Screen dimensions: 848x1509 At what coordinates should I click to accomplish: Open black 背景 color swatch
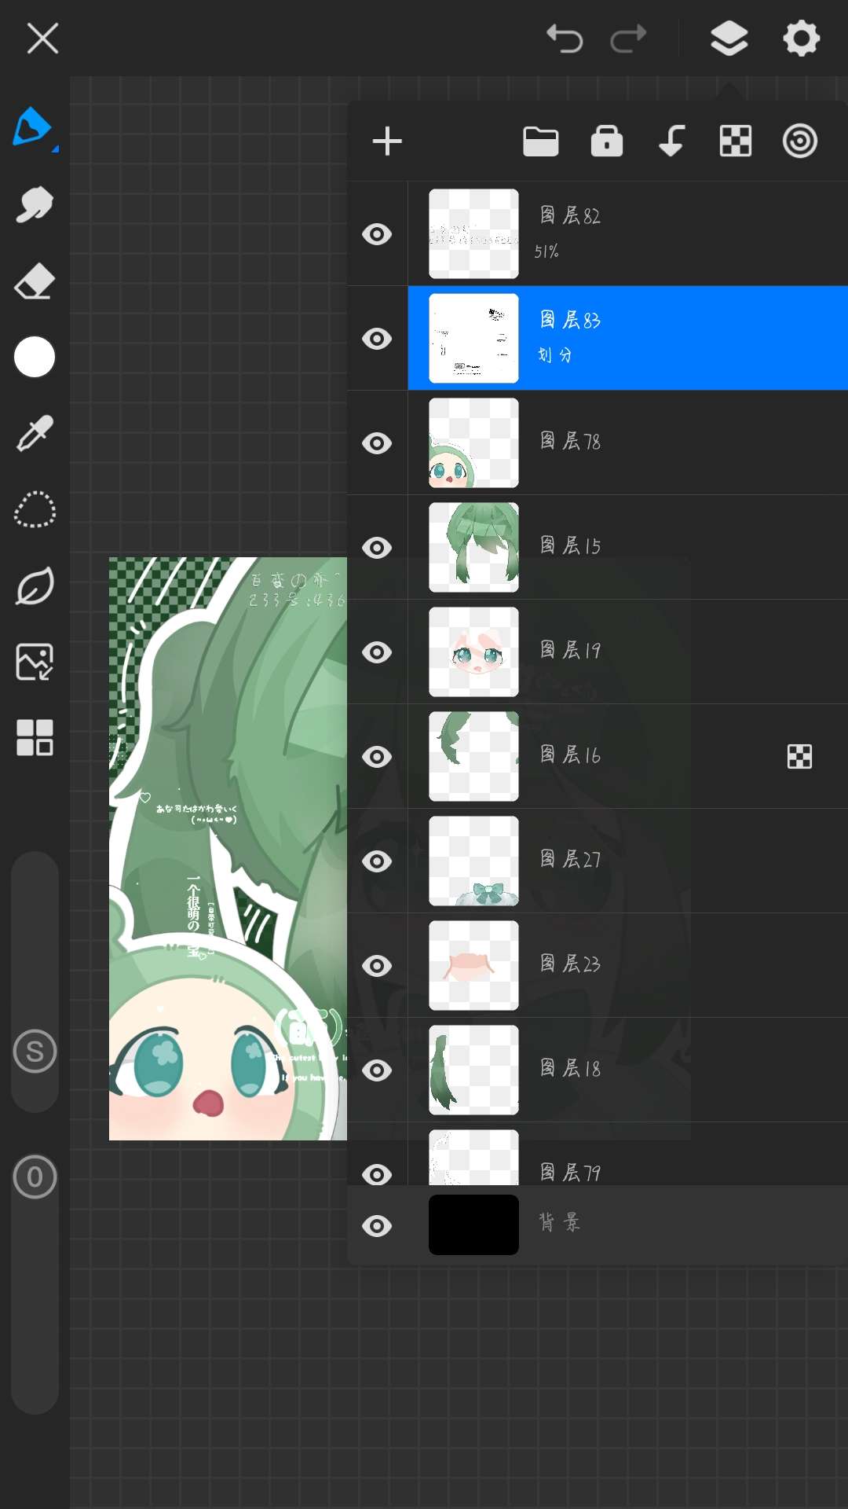(473, 1225)
